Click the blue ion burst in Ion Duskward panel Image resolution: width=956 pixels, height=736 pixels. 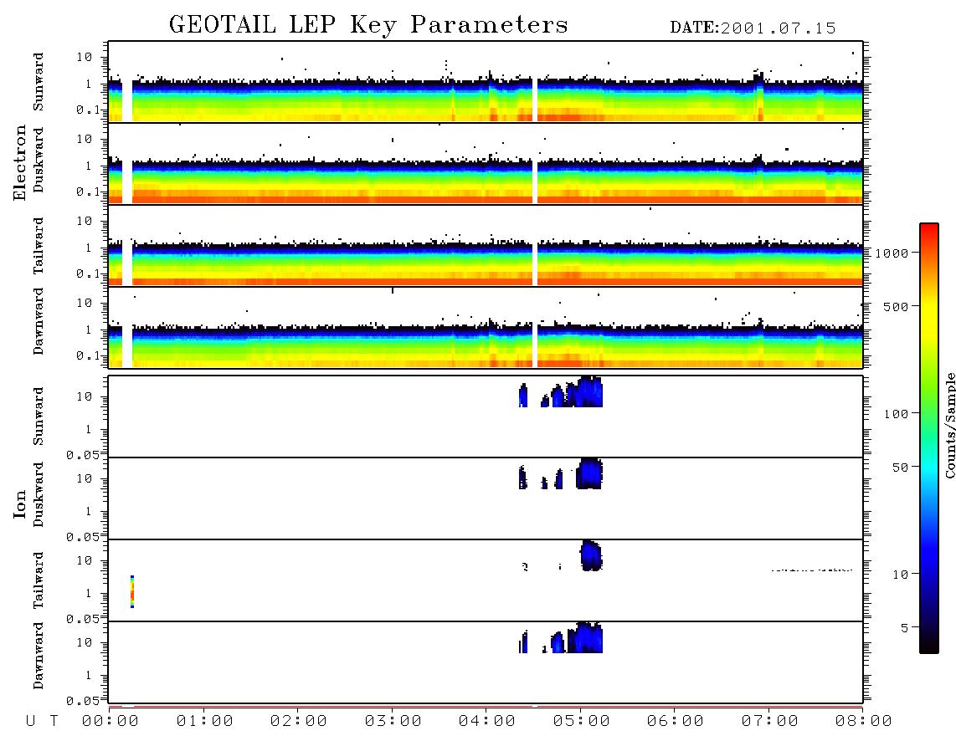(x=589, y=474)
